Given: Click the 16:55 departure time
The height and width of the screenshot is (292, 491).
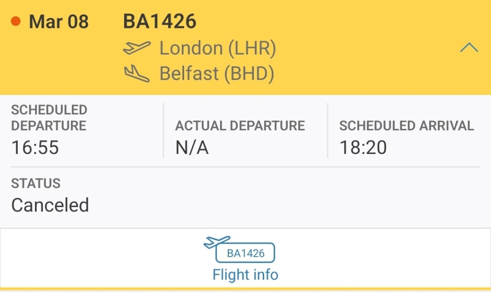Looking at the screenshot, I should (x=35, y=148).
